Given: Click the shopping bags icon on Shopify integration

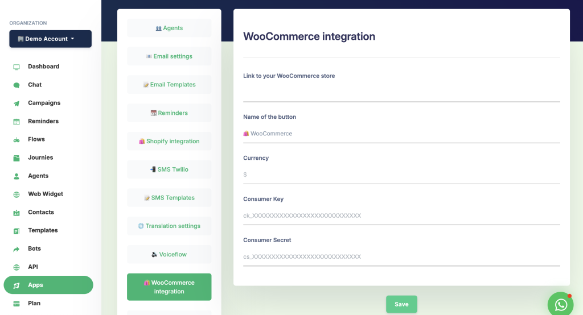Looking at the screenshot, I should tap(142, 141).
